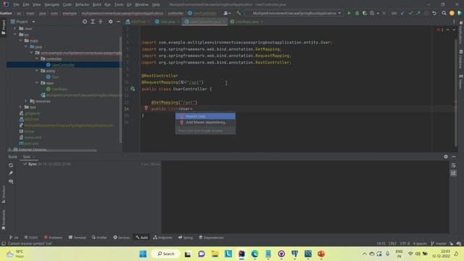Screen dimensions: 464x261
Task: Run the application with green play icon
Action: click(349, 13)
